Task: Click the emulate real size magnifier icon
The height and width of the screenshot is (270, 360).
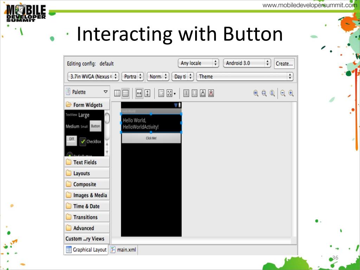Action: coord(256,93)
